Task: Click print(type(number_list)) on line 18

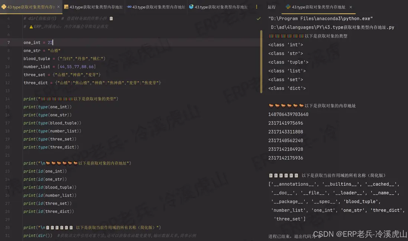Action: point(52,131)
